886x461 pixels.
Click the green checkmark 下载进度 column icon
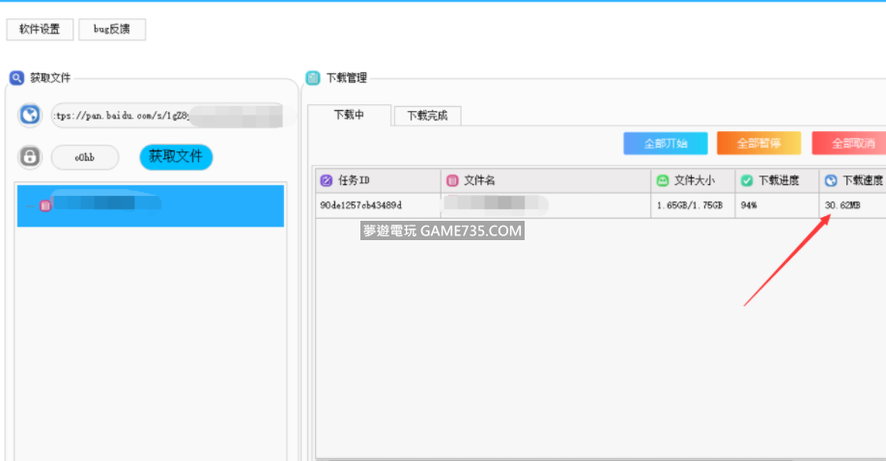pos(746,180)
